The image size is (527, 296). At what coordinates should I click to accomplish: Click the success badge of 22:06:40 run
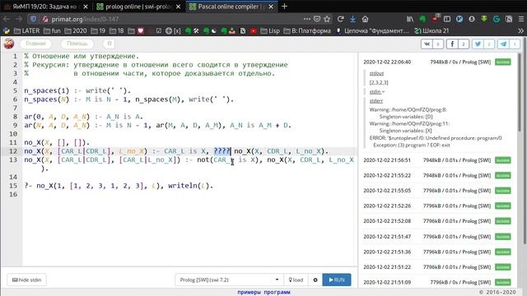503,62
